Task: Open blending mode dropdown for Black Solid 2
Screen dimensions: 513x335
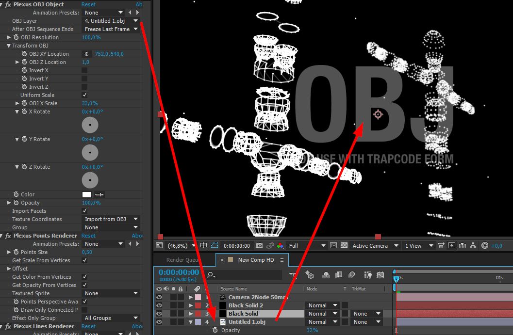Action: point(322,305)
